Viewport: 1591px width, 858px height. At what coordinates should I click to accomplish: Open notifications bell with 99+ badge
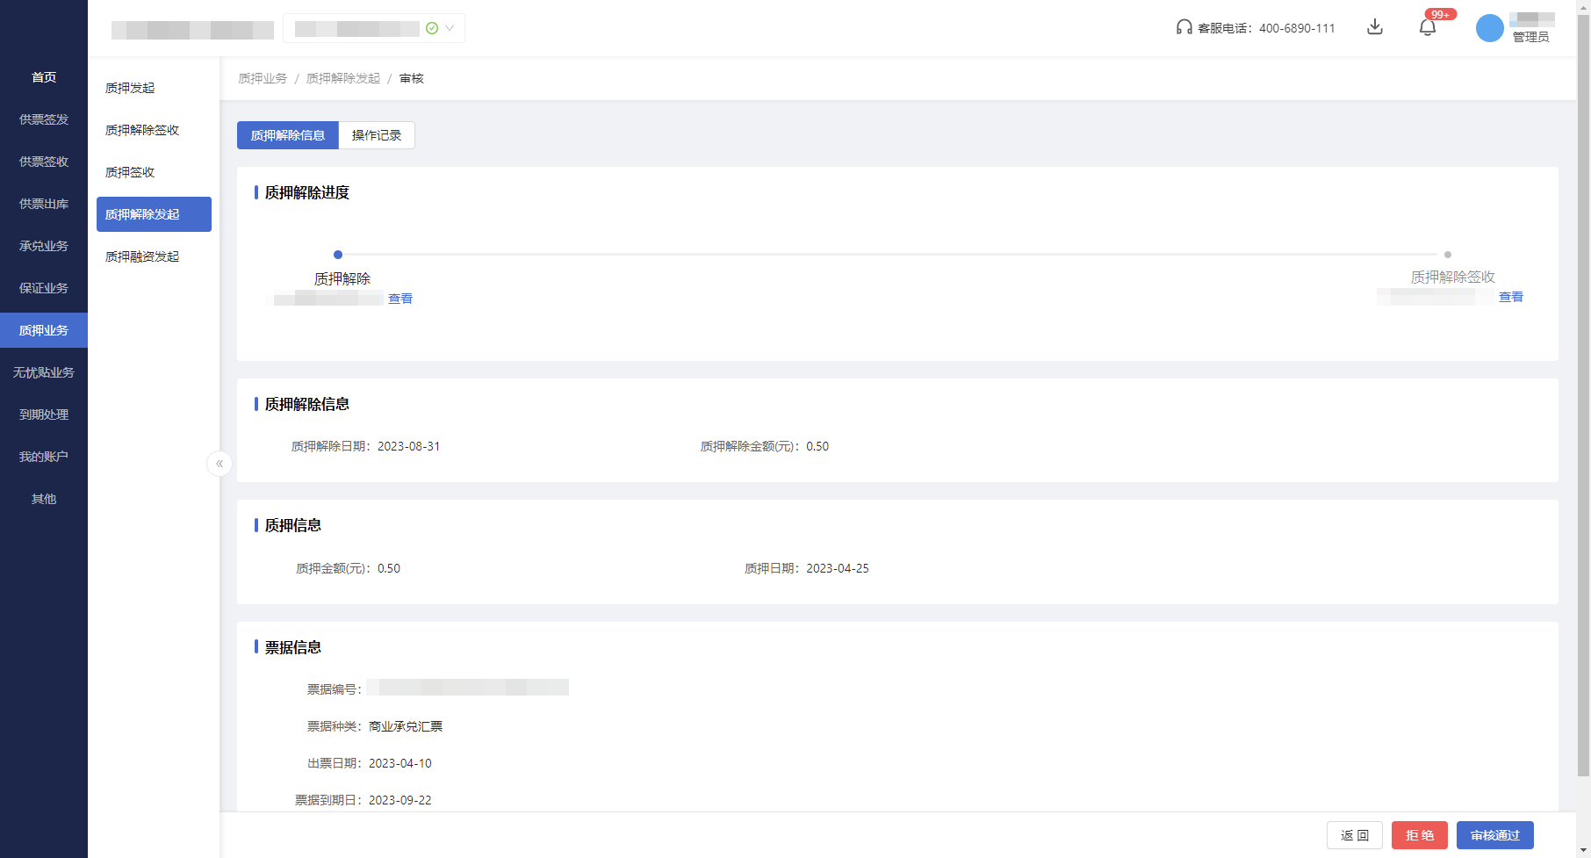coord(1428,27)
